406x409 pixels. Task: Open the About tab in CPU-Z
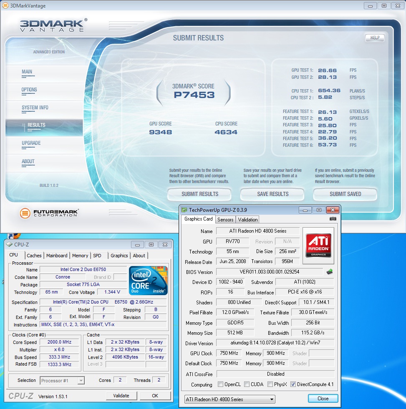139,256
